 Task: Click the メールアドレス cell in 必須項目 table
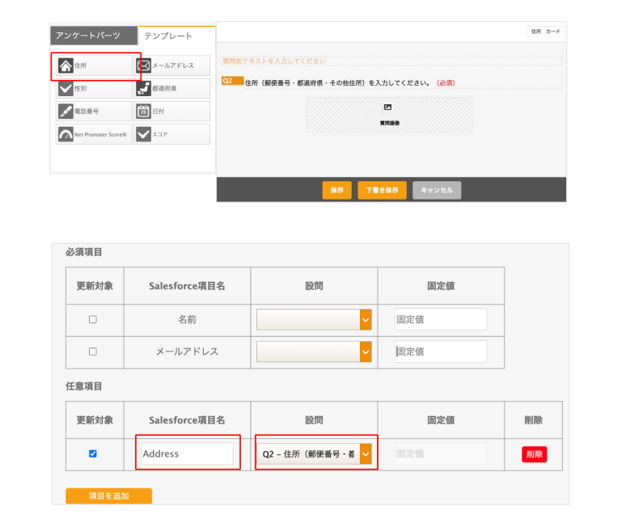[188, 352]
